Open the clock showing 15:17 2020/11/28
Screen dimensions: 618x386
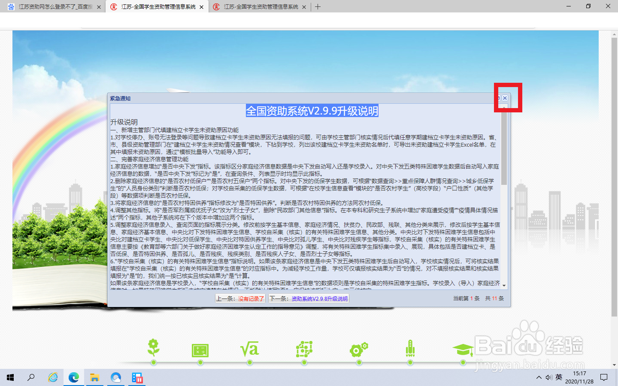coord(579,377)
